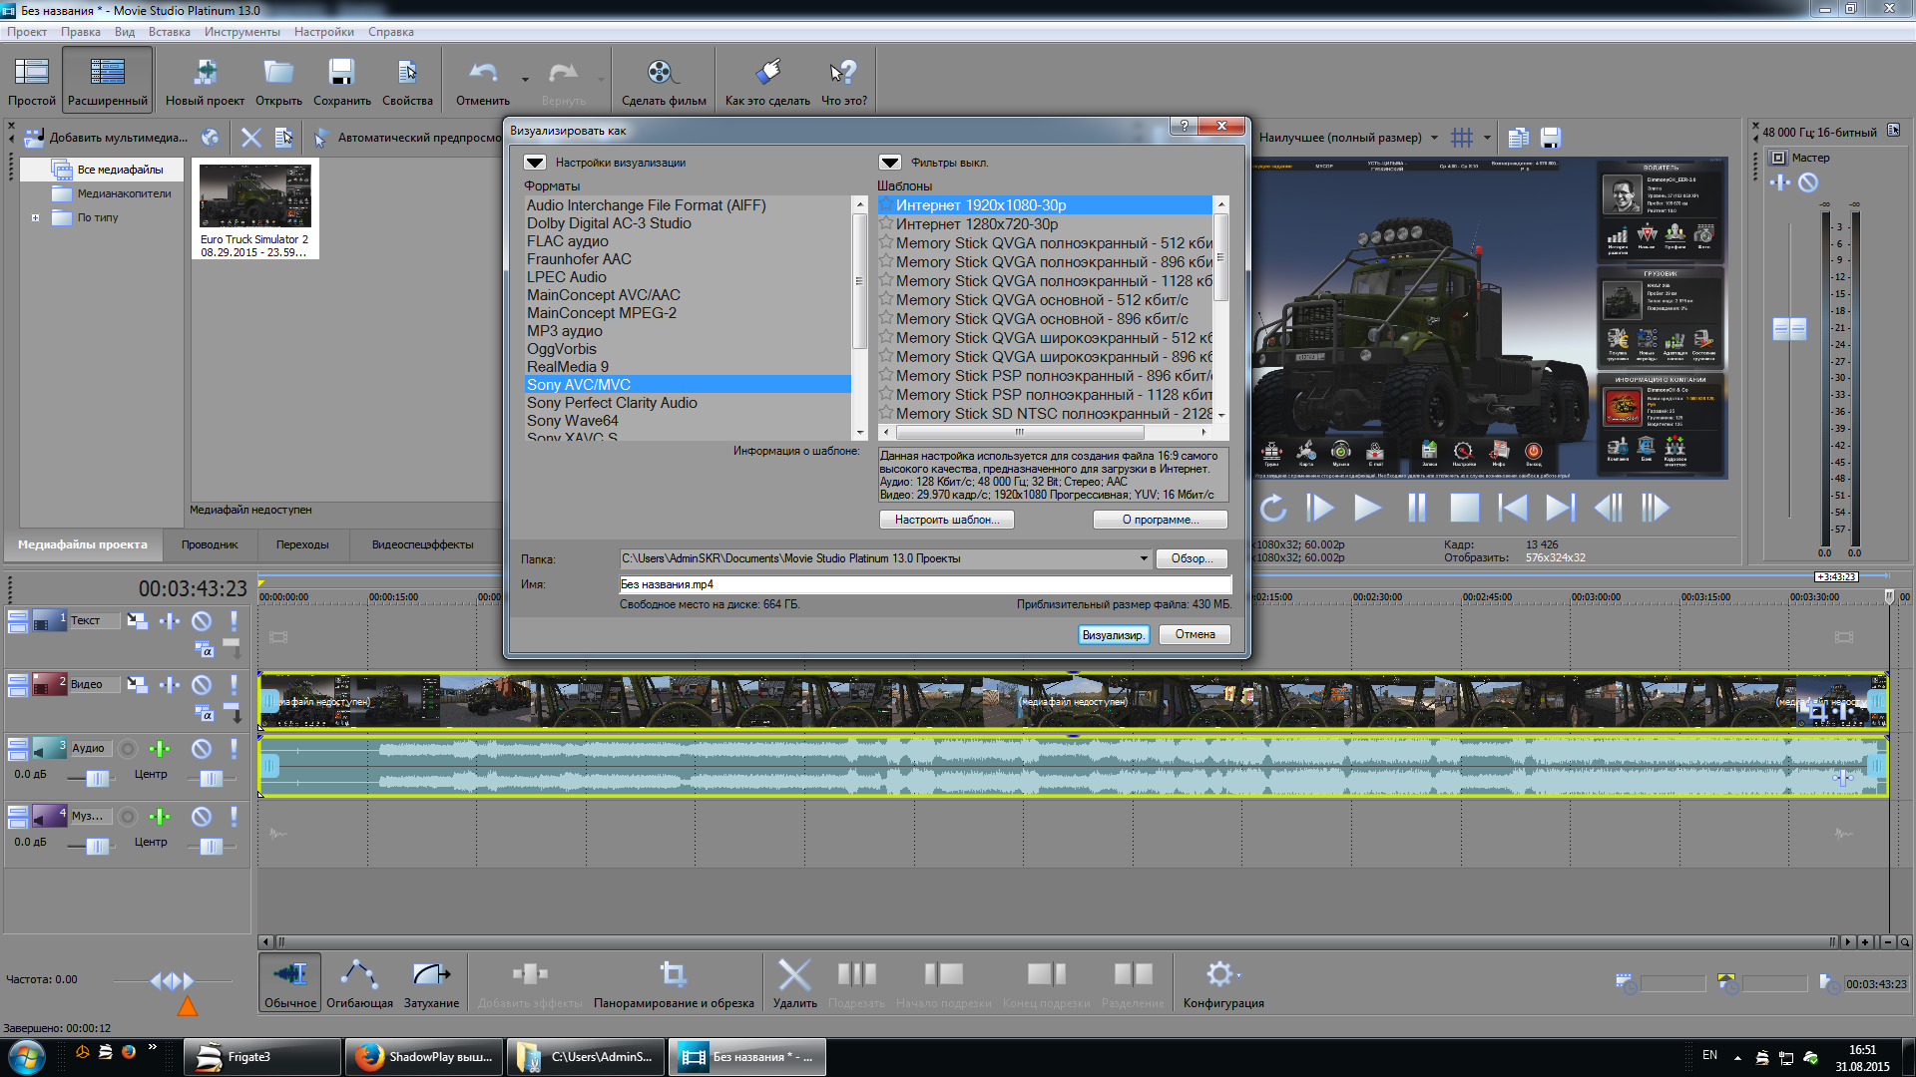Toggle favorite star for Интернет 1280x720-30p
The width and height of the screenshot is (1916, 1077).
tap(885, 224)
